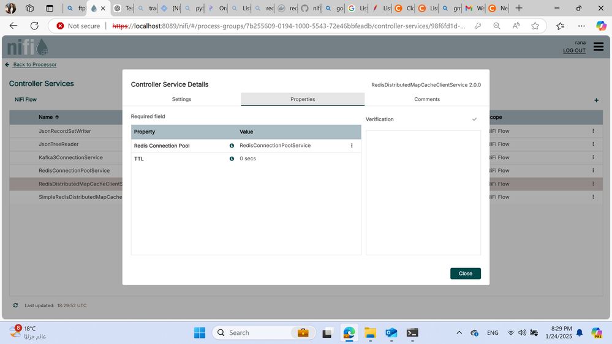
Task: Switch to the Settings tab
Action: pyautogui.click(x=181, y=99)
